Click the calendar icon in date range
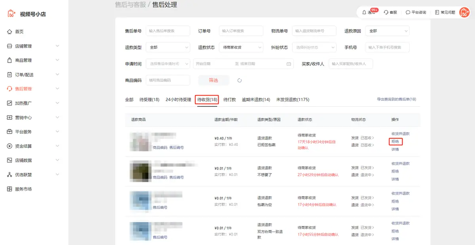Image resolution: width=475 pixels, height=245 pixels. tap(289, 64)
